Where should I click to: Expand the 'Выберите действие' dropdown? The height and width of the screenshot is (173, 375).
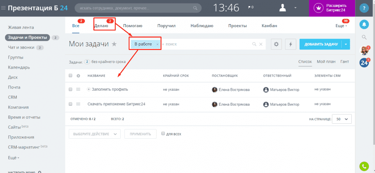coord(95,134)
